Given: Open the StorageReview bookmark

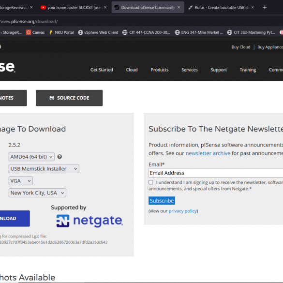Looking at the screenshot, I should click(11, 32).
